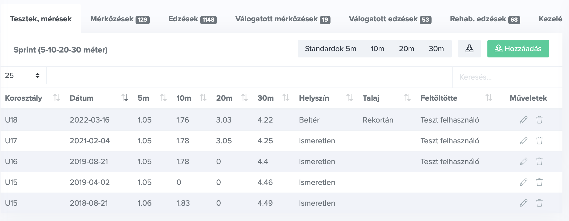
Task: Switch to the Mérkőzések tab
Action: click(x=120, y=19)
